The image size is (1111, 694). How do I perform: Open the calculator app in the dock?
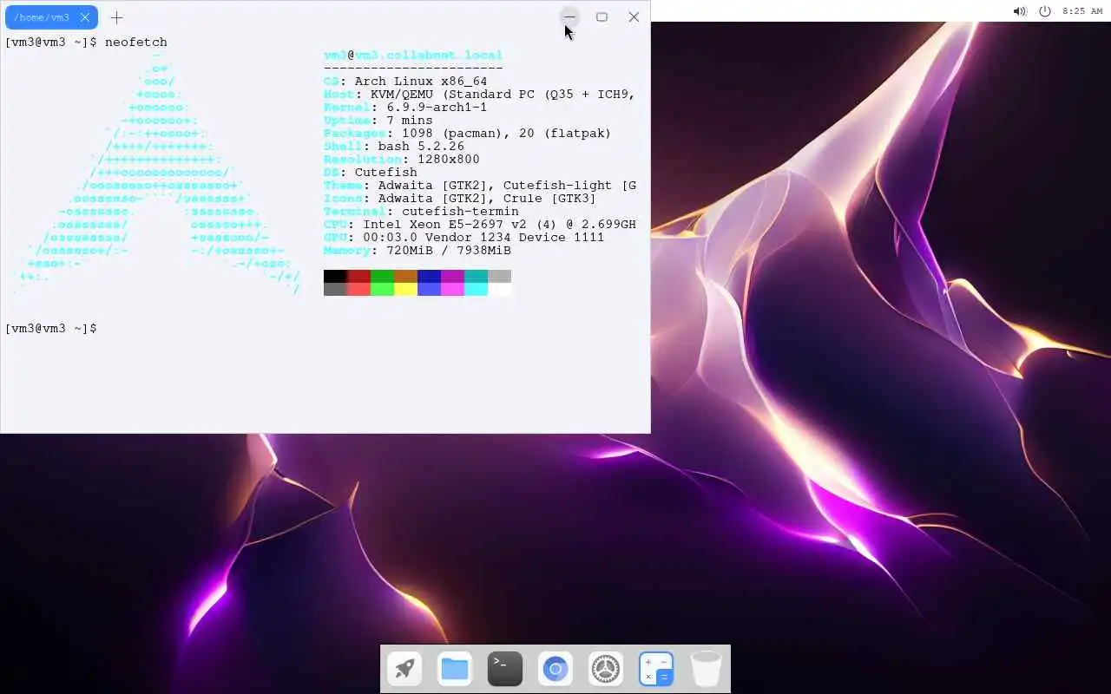[656, 669]
